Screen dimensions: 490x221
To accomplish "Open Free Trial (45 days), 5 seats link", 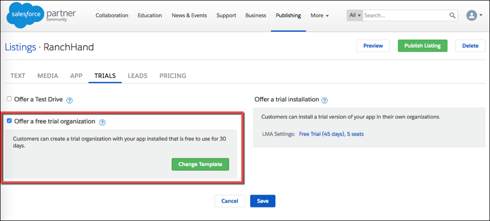I will point(331,134).
